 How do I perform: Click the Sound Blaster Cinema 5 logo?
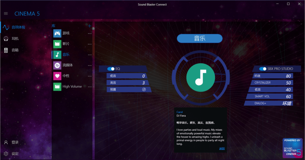[292, 148]
